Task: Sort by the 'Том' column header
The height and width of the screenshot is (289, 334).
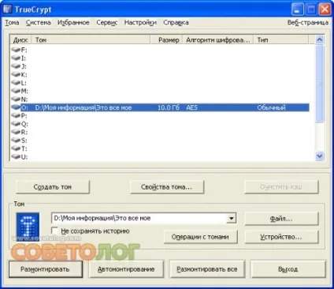Action: pos(91,39)
